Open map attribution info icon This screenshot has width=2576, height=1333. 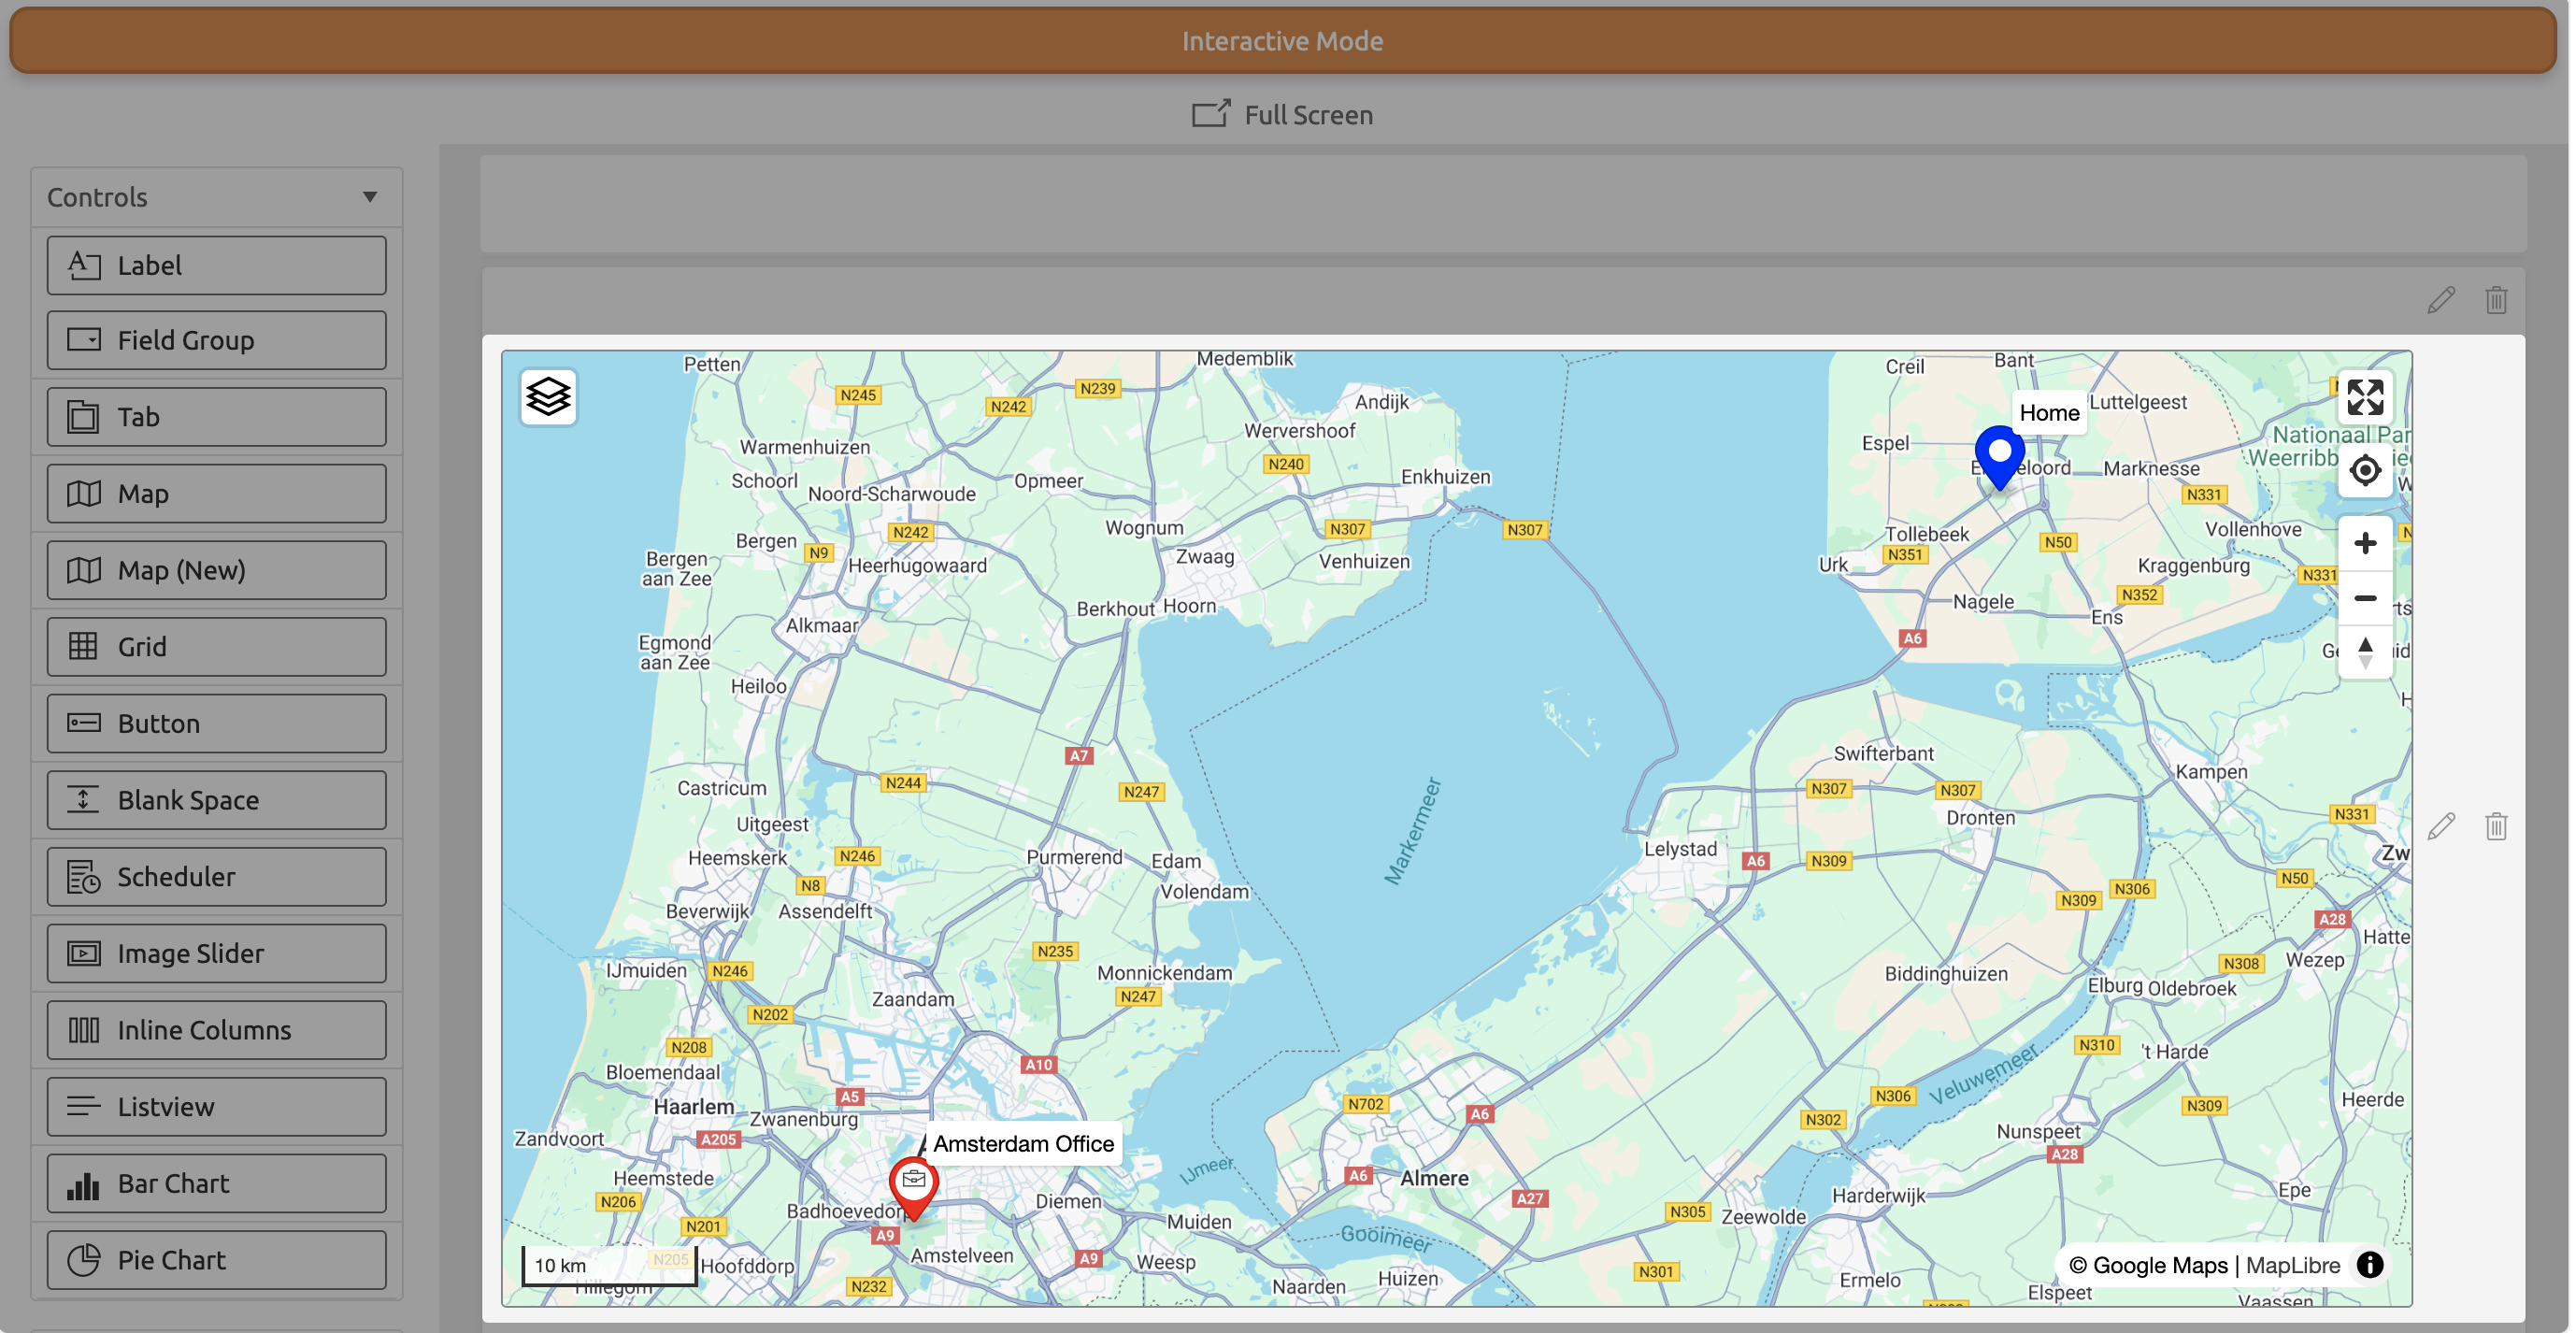point(2369,1265)
